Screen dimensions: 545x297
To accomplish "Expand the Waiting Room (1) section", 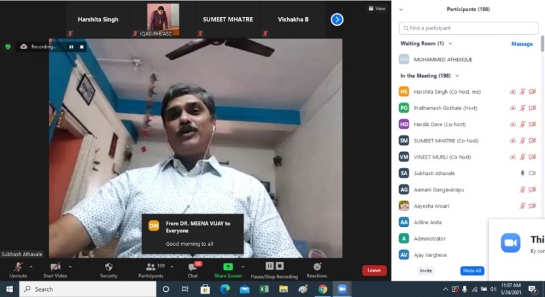I will (x=450, y=44).
